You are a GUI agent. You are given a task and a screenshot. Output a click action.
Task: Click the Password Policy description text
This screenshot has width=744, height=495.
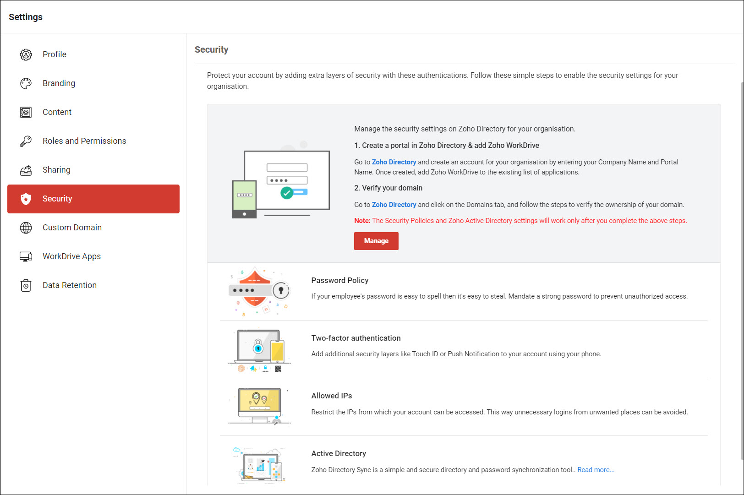click(499, 296)
